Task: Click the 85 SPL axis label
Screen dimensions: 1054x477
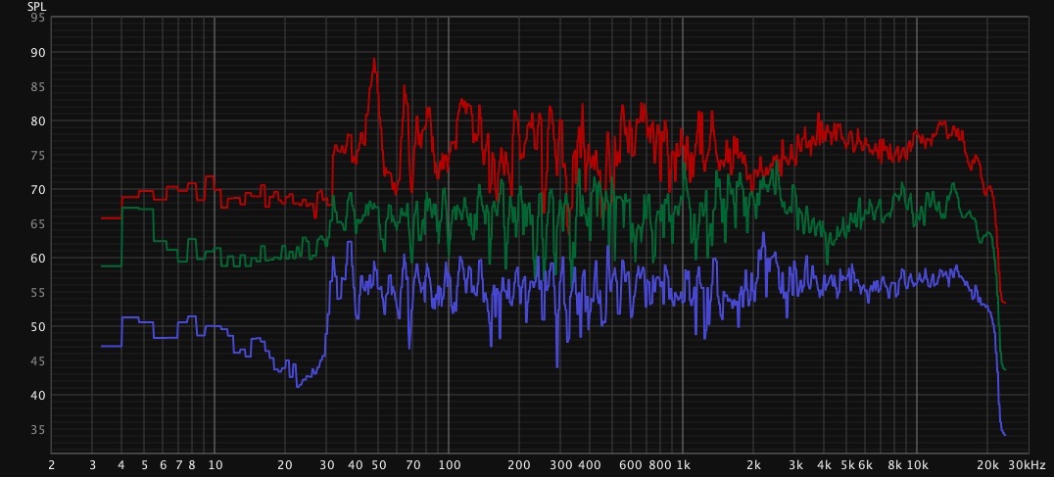Action: pyautogui.click(x=38, y=86)
